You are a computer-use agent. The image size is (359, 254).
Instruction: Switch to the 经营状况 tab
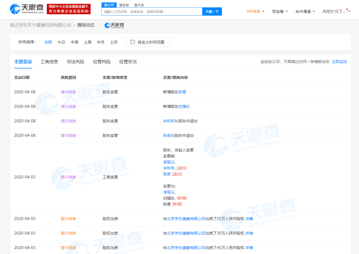128,62
